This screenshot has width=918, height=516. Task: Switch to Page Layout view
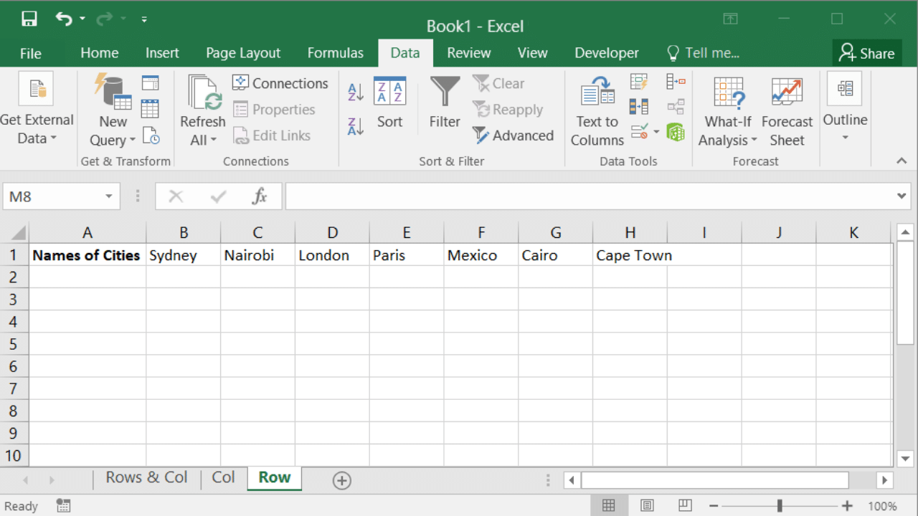coord(647,506)
